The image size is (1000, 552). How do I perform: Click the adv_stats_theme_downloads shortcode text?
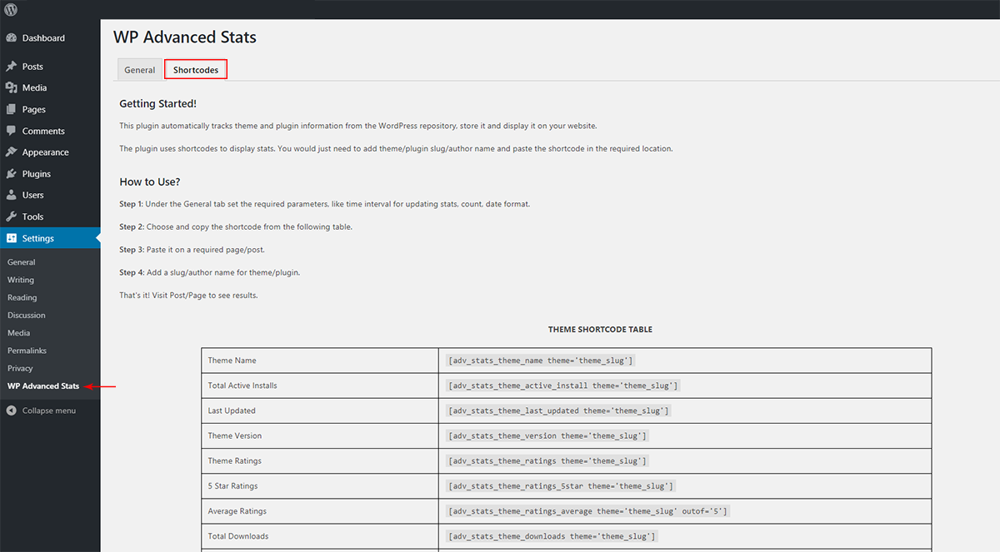552,536
